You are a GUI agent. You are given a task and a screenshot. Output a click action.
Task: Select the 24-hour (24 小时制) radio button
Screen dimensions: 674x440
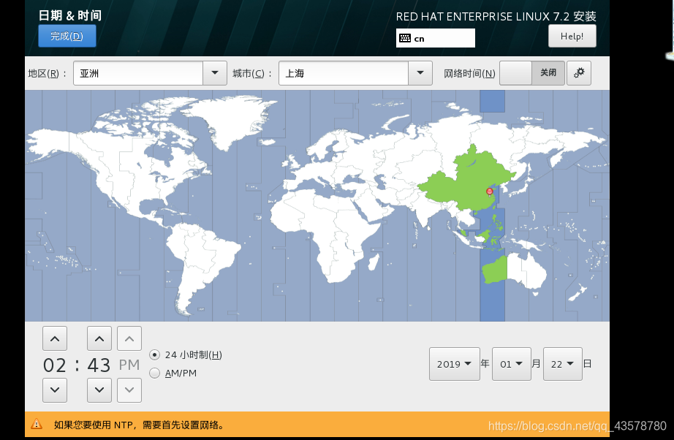pos(155,355)
